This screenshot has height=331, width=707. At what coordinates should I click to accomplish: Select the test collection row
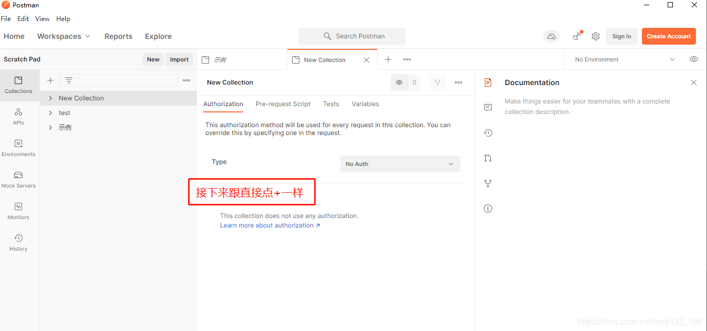(x=118, y=113)
